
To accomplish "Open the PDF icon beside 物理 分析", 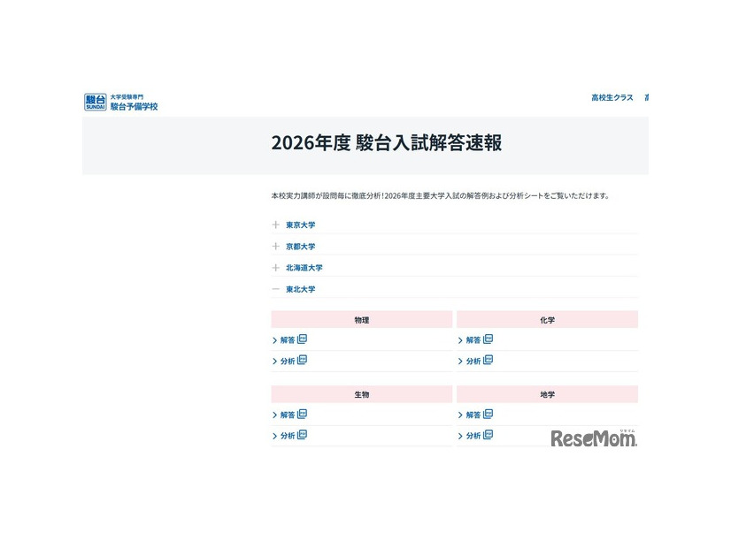I will point(302,361).
